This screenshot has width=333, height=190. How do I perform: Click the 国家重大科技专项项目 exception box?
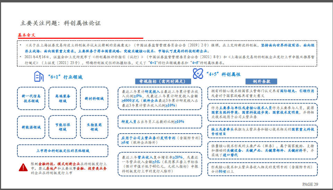tap(263, 132)
